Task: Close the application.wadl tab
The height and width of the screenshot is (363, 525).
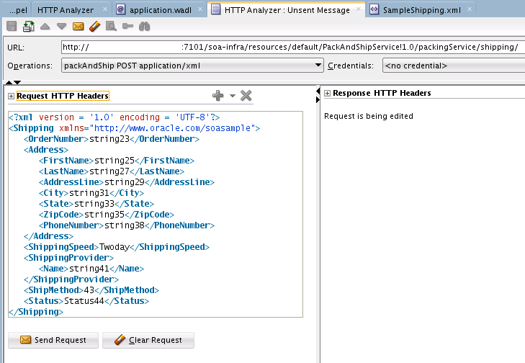Action: click(x=200, y=9)
